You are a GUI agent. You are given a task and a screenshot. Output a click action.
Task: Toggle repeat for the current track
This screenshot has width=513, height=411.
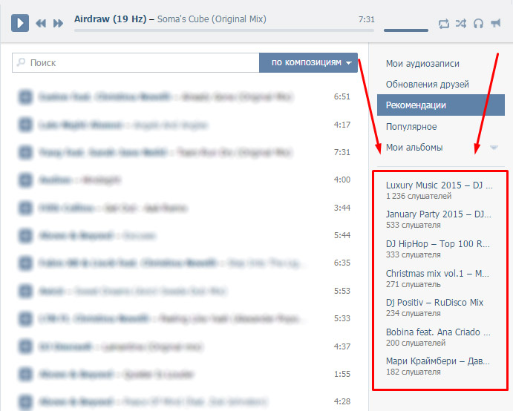444,24
